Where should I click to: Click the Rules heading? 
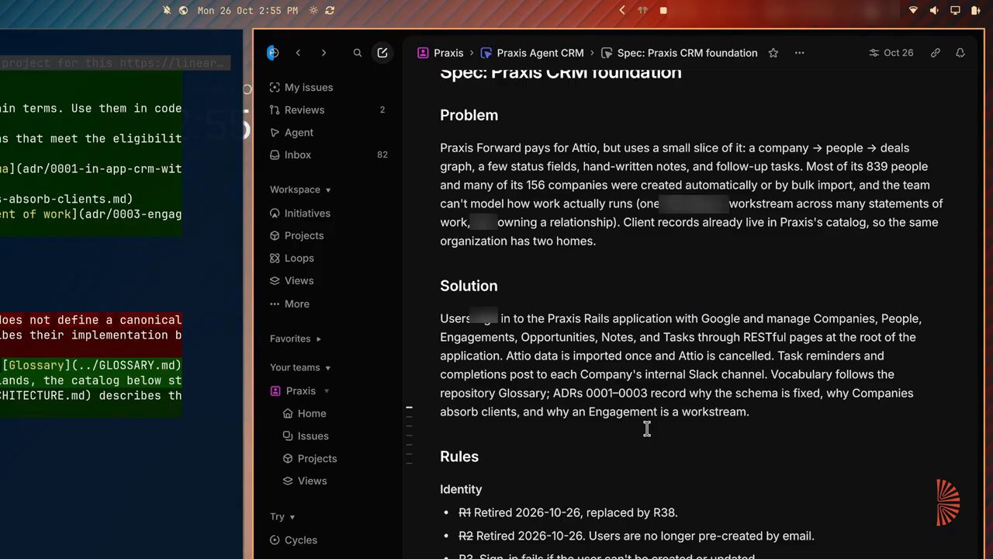click(459, 457)
